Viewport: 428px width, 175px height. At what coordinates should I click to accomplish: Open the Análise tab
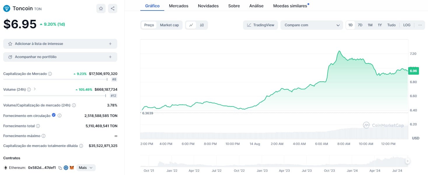click(256, 6)
